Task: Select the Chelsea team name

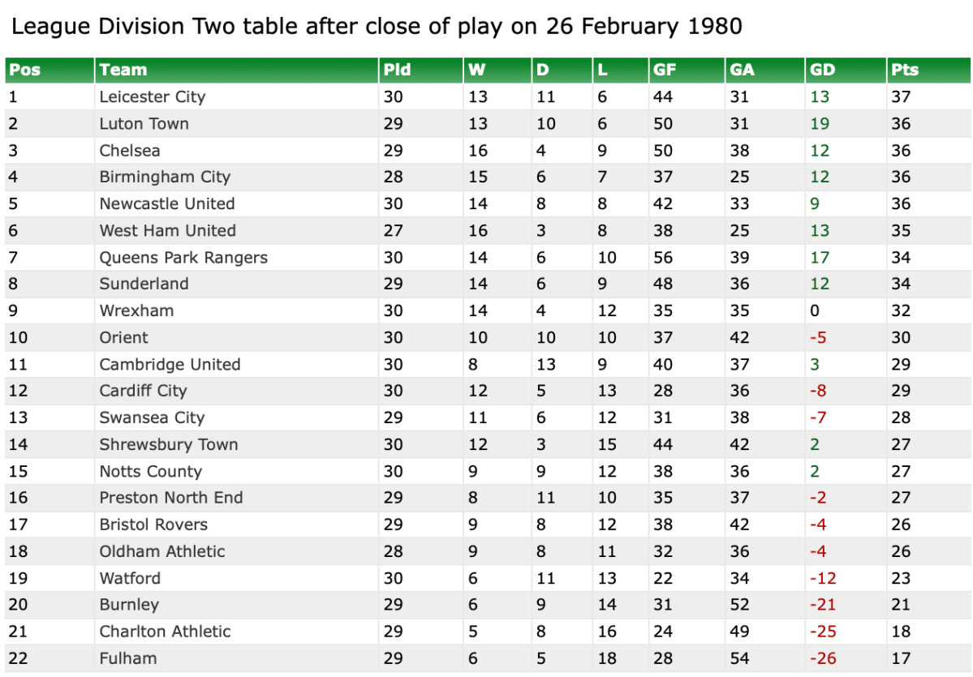Action: (x=130, y=151)
